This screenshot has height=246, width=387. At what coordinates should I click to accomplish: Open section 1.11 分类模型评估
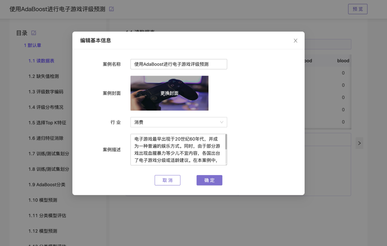tap(47, 216)
